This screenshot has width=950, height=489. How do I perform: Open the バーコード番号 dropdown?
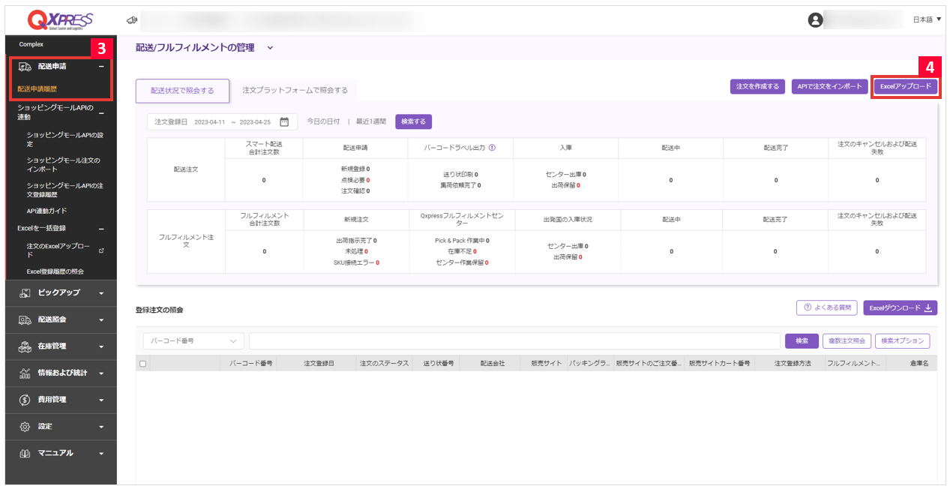(195, 341)
